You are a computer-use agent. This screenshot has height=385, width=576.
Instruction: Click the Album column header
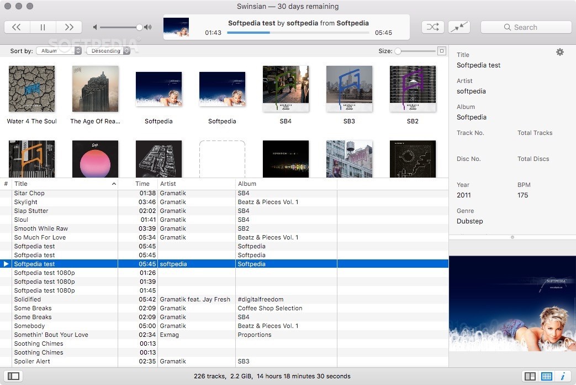(x=286, y=184)
